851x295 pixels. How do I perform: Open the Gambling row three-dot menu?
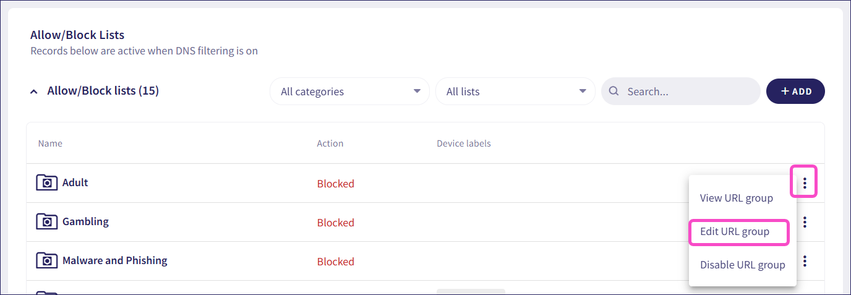pos(804,222)
